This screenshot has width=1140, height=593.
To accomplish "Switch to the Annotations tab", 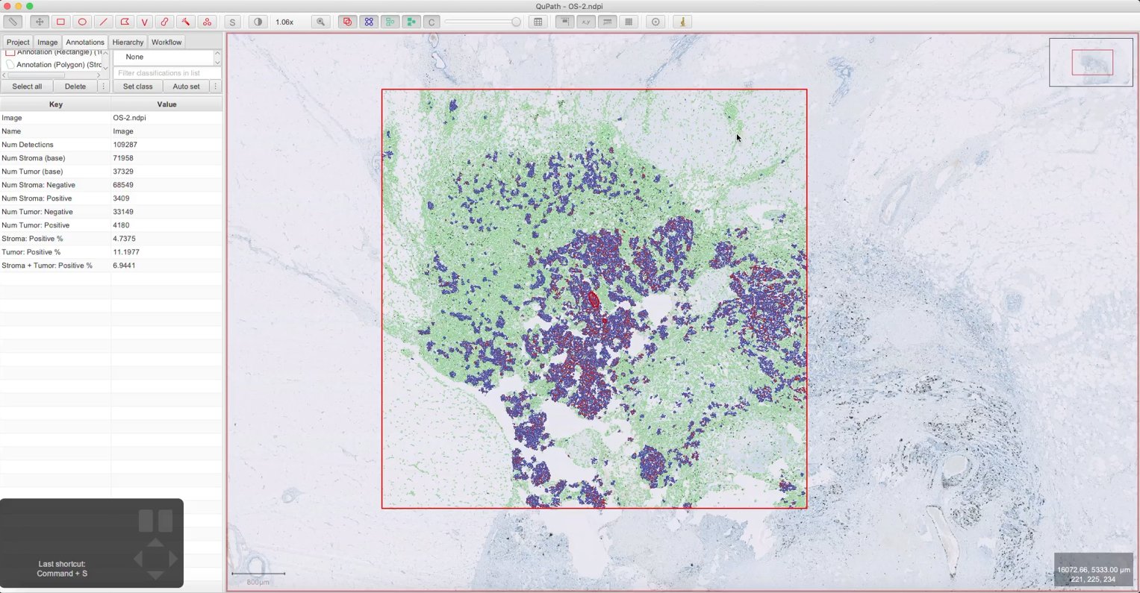I will pyautogui.click(x=85, y=42).
